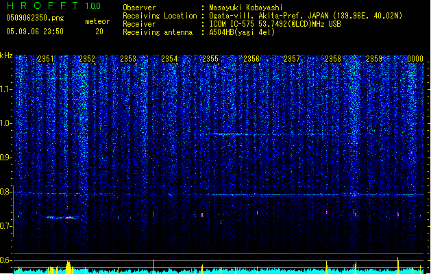Click the 'Receiver' field label
This screenshot has width=431, height=274.
(x=139, y=24)
